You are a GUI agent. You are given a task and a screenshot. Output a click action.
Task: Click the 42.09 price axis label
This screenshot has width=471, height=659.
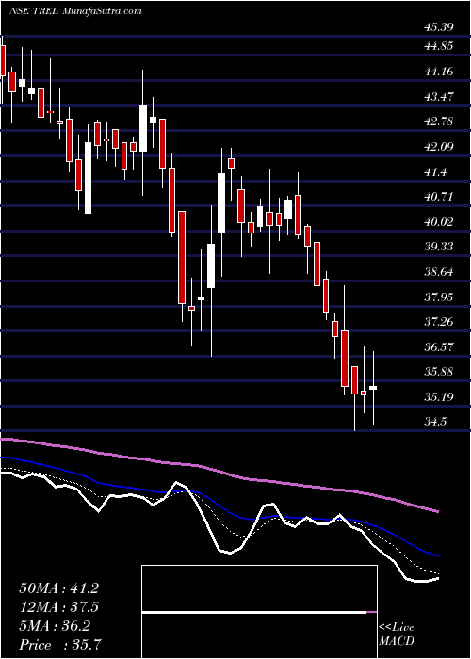[439, 146]
